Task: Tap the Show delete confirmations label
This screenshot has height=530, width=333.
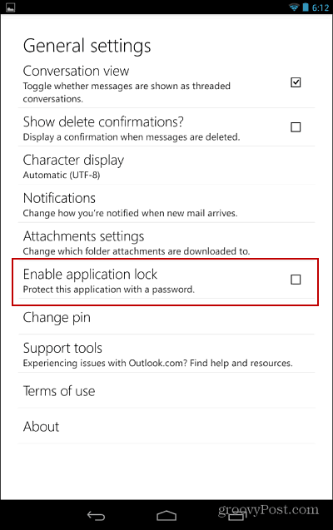Action: [x=103, y=121]
